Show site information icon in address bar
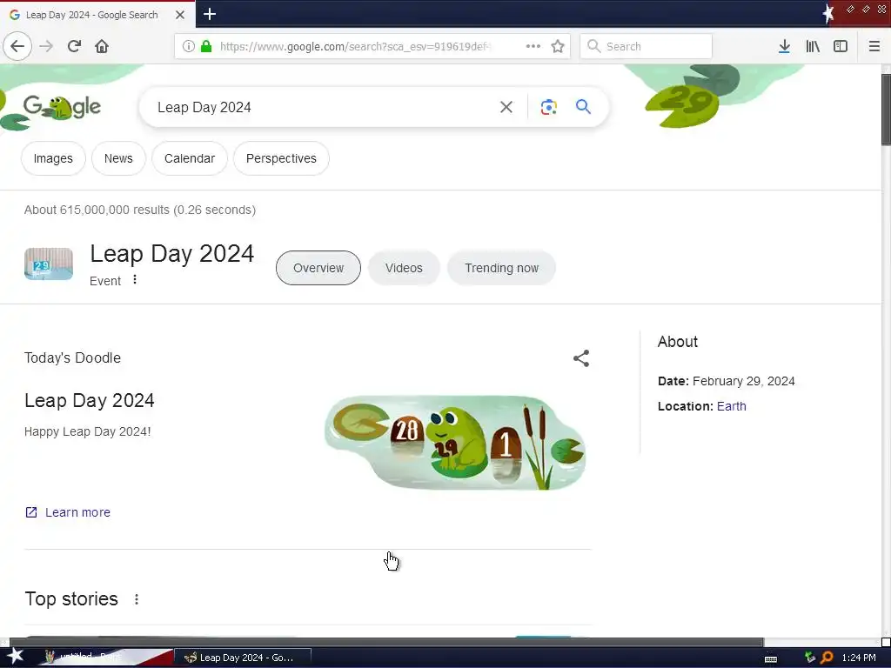Viewport: 891px width, 668px height. coord(189,46)
